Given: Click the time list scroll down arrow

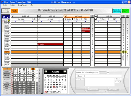Looking at the screenshot, I should click(3, 65).
